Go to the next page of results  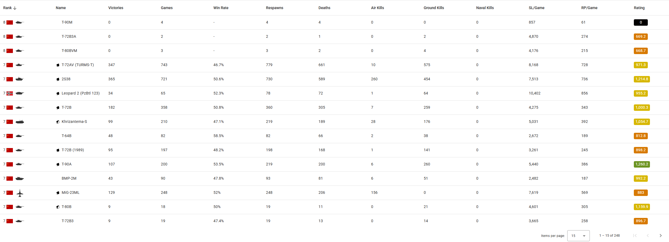point(661,236)
